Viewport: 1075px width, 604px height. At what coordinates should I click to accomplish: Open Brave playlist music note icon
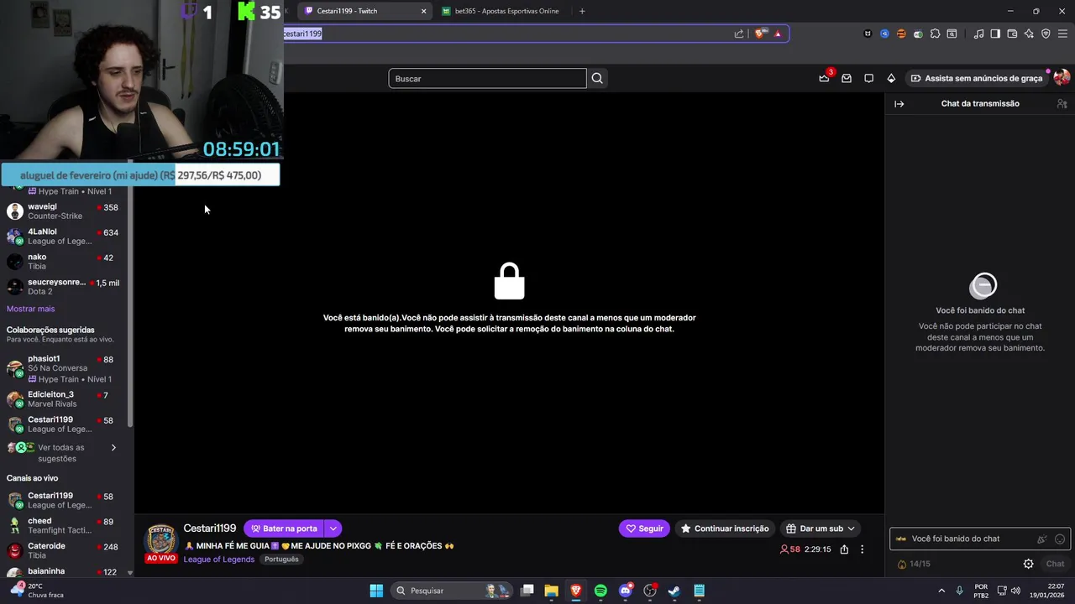point(978,34)
